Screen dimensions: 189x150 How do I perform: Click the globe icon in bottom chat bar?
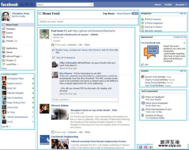[x=140, y=147]
